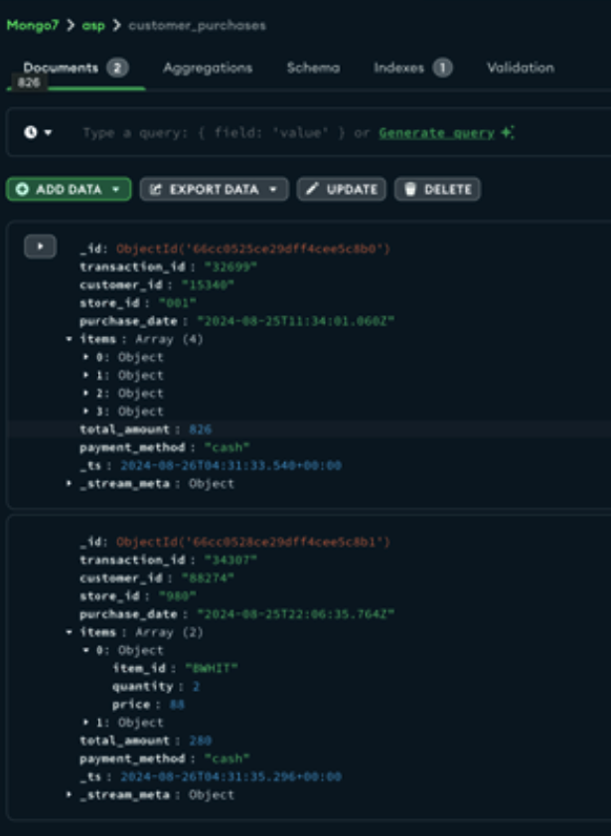Click the asp database breadcrumb
This screenshot has height=836, width=611.
93,25
